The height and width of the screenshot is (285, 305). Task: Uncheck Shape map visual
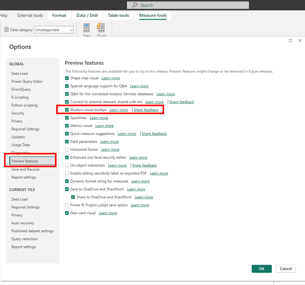click(67, 78)
